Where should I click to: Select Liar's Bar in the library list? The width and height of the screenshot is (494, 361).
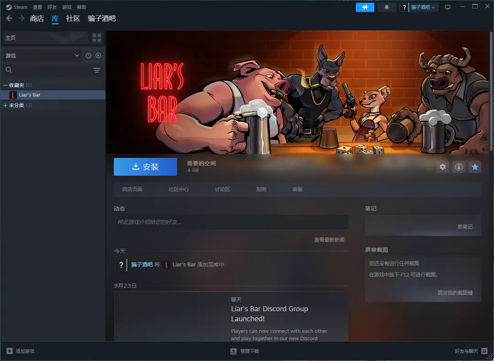(x=53, y=95)
